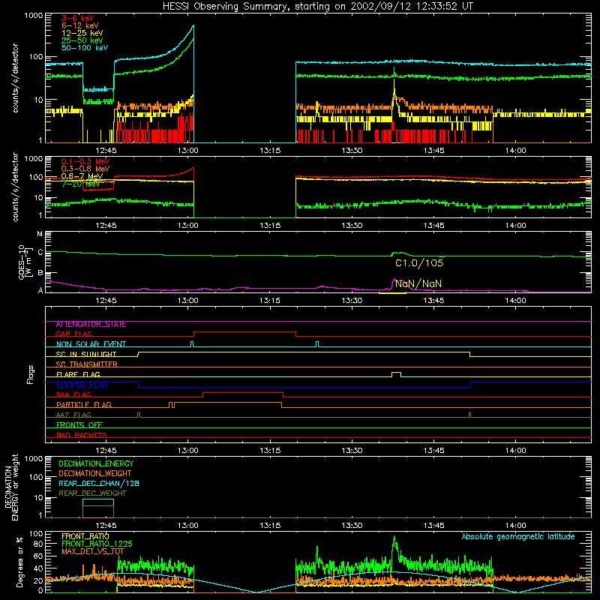Select the GOES-10 axis label
Screen dimensions: 600x600
coord(24,262)
